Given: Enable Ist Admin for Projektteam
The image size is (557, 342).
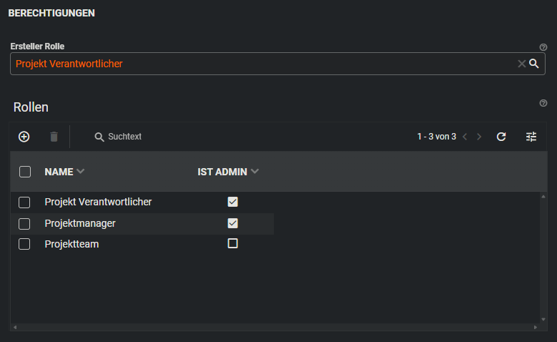Looking at the screenshot, I should coord(232,243).
